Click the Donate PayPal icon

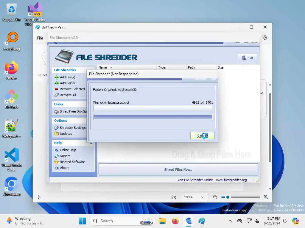[57, 156]
